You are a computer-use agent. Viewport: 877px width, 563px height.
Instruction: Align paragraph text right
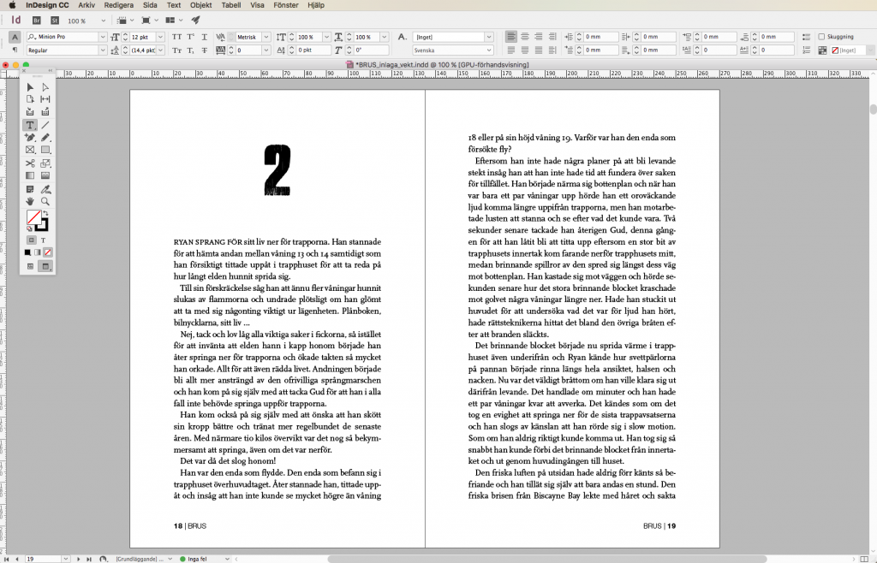point(538,37)
